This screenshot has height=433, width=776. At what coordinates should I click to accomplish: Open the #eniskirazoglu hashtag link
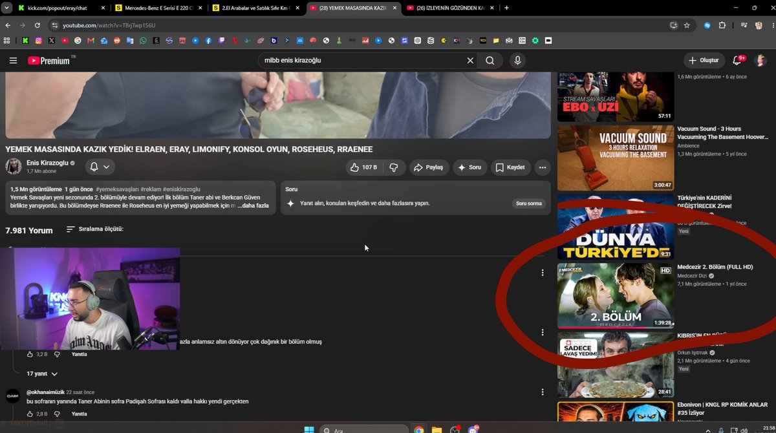[x=182, y=188]
